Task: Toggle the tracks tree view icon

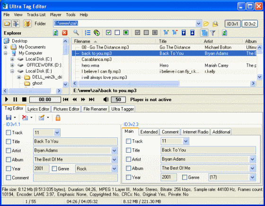Action: (204, 33)
